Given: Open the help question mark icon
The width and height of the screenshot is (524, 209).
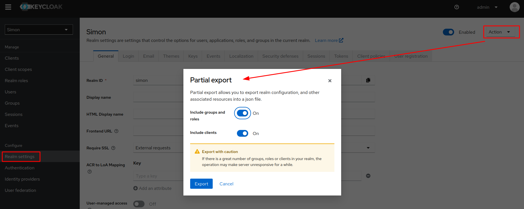Looking at the screenshot, I should [457, 7].
